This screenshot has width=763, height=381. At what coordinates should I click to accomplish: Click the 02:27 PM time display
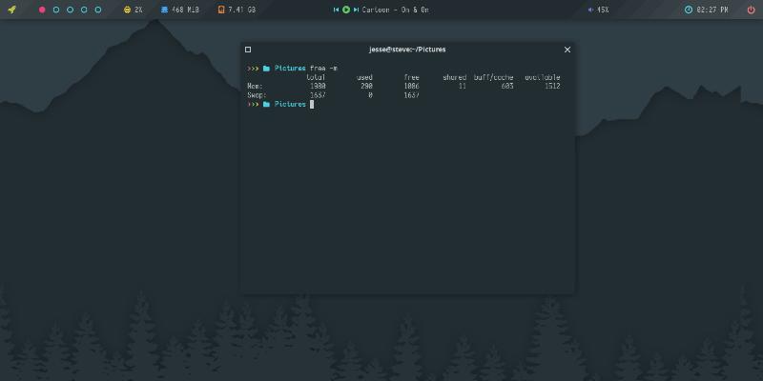click(x=712, y=10)
